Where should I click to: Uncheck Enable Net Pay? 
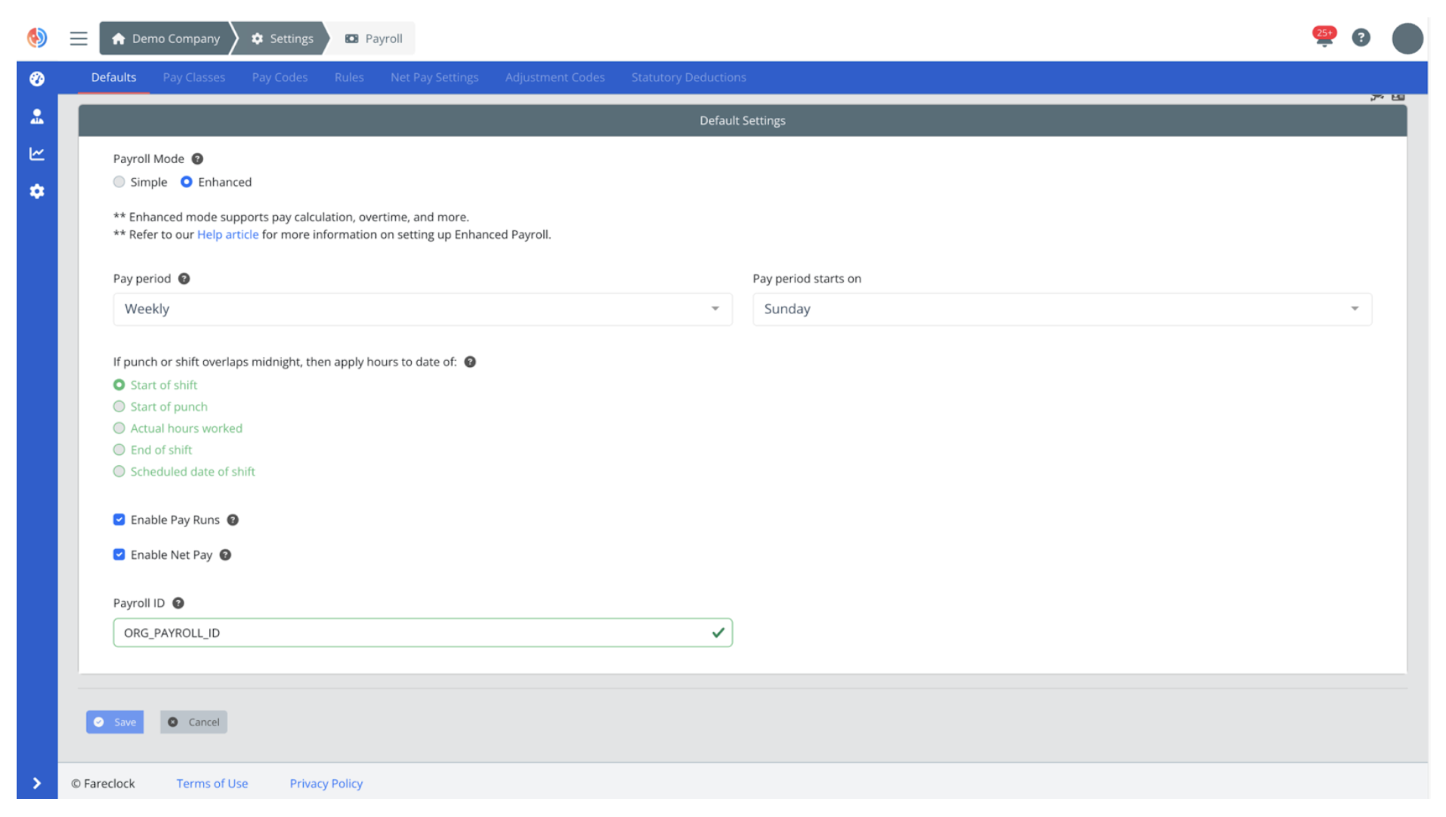119,554
